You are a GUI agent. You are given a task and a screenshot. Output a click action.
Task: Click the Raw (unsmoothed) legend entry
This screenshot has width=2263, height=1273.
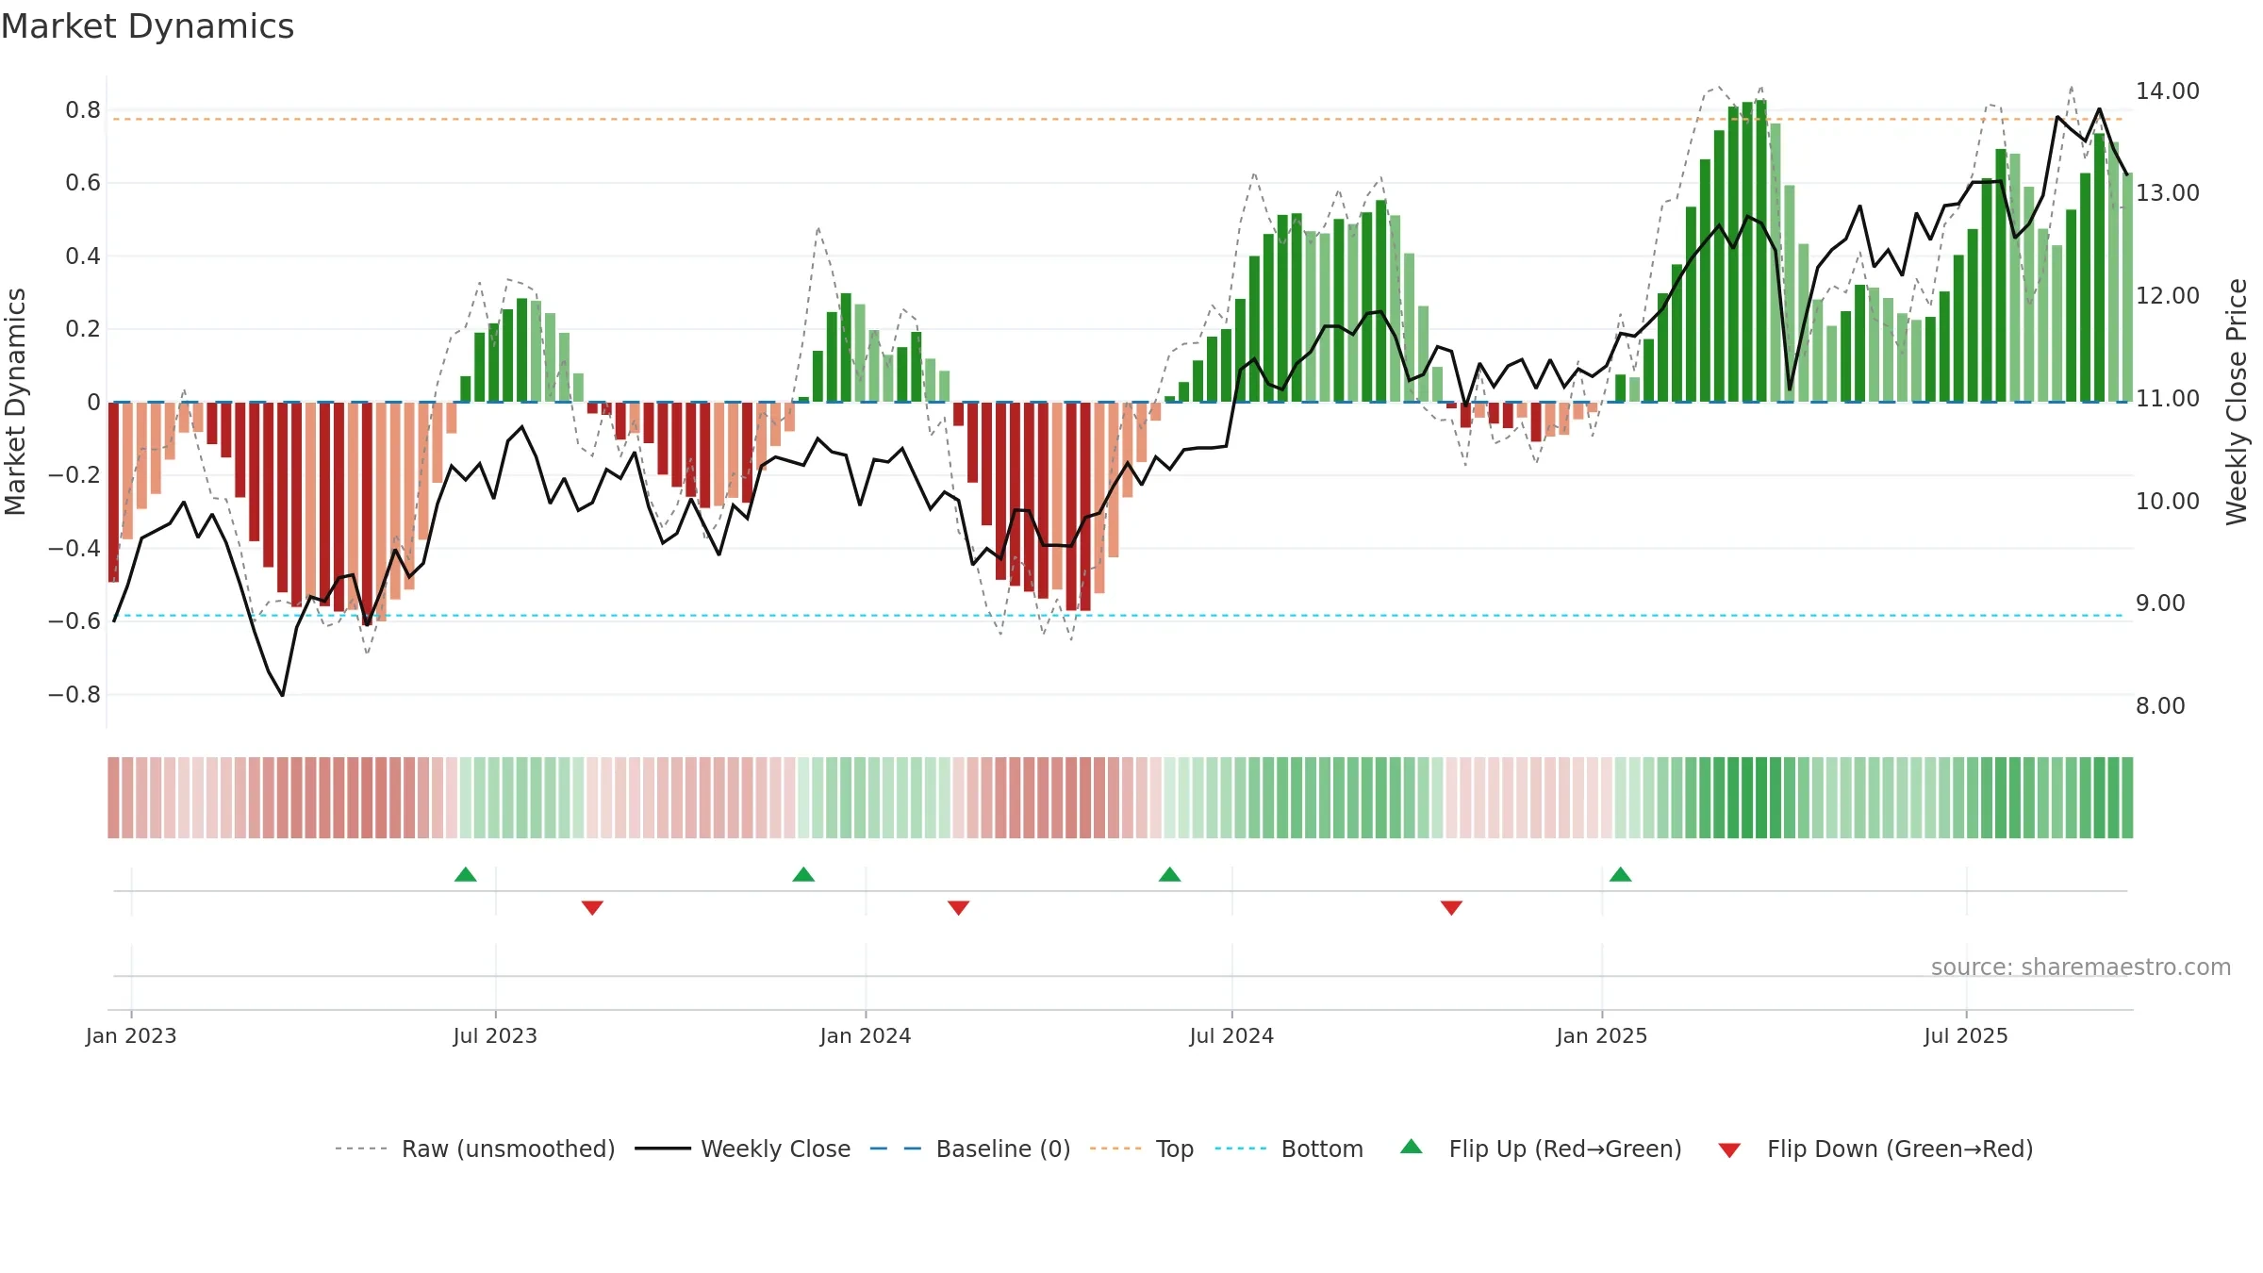[x=475, y=1149]
